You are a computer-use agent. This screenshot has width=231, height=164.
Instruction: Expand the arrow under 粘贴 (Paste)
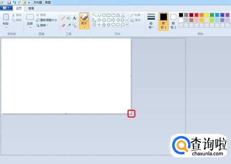point(6,27)
